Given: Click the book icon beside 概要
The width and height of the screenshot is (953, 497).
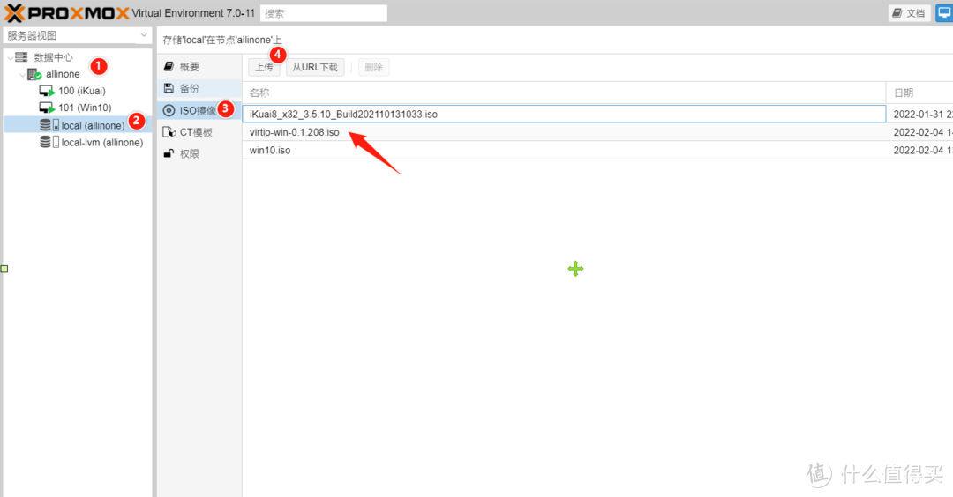Looking at the screenshot, I should [x=169, y=66].
